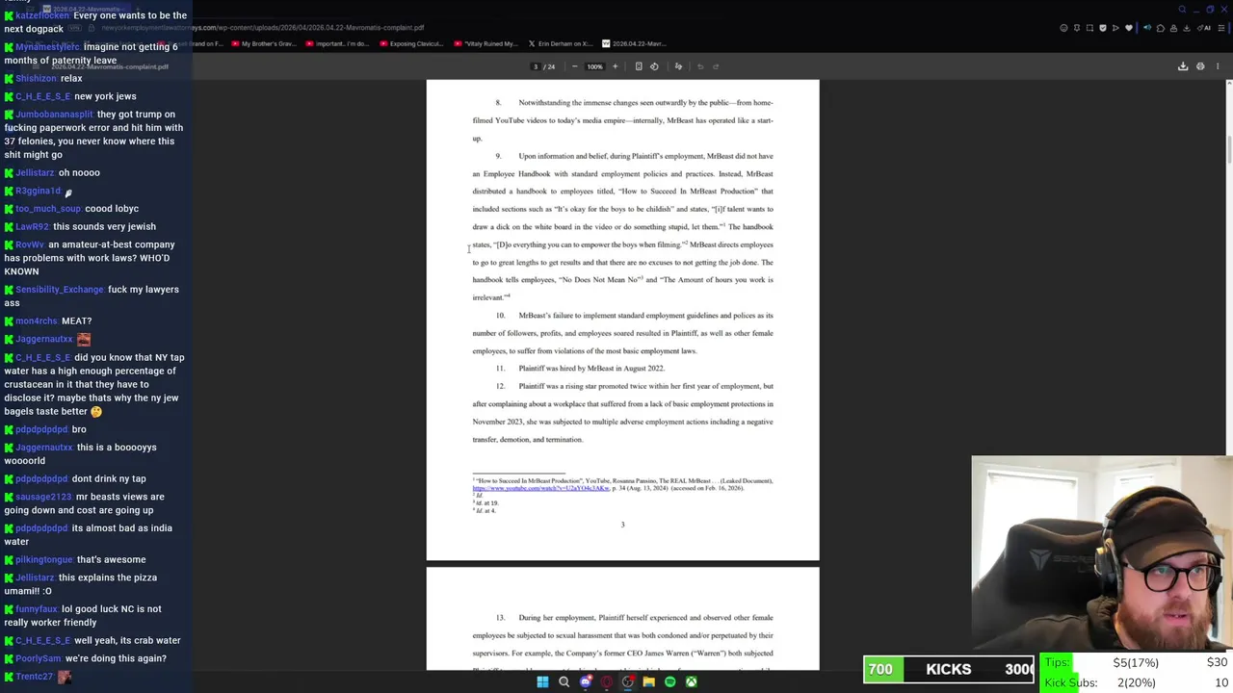
Task: Click the snapshot selection icon in browser toolbar
Action: tap(1089, 28)
